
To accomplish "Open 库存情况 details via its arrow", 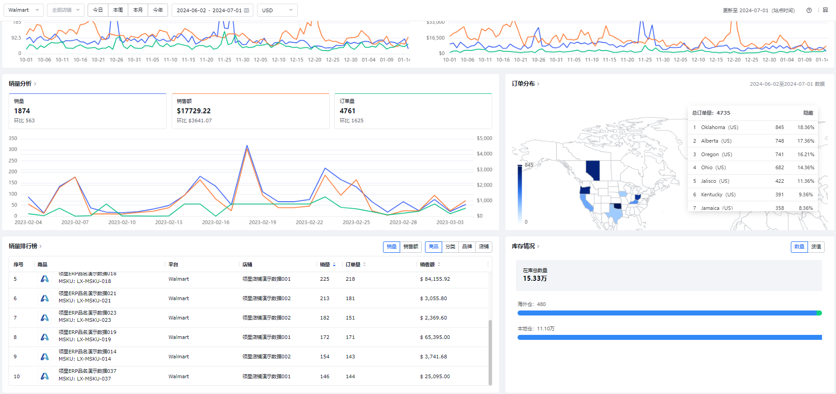I will (x=538, y=246).
